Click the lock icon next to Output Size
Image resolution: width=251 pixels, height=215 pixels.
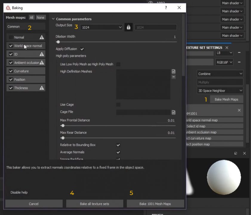tap(128, 27)
